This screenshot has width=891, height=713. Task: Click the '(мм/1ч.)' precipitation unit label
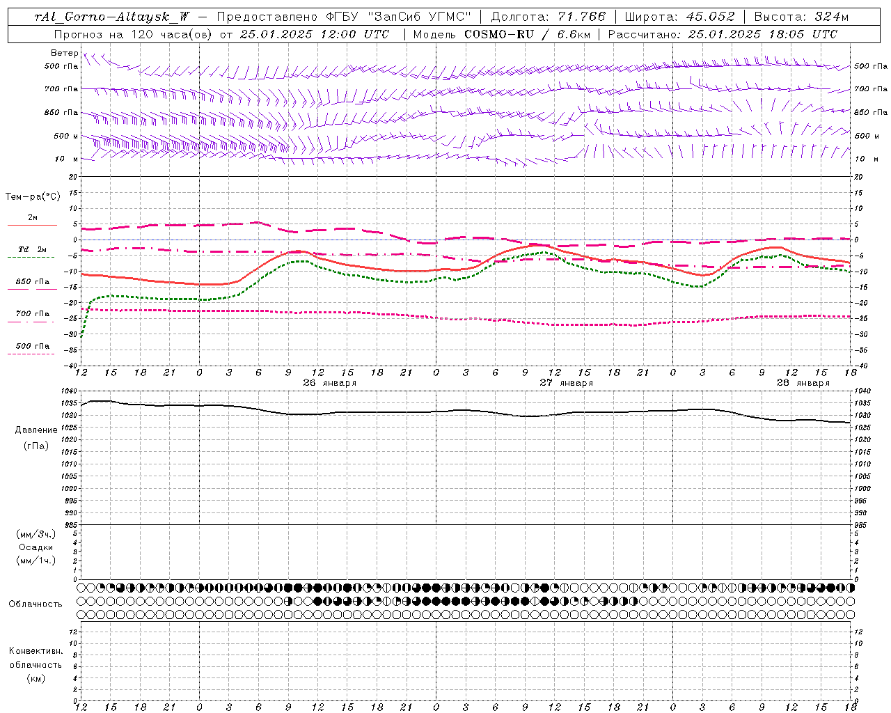[36, 561]
